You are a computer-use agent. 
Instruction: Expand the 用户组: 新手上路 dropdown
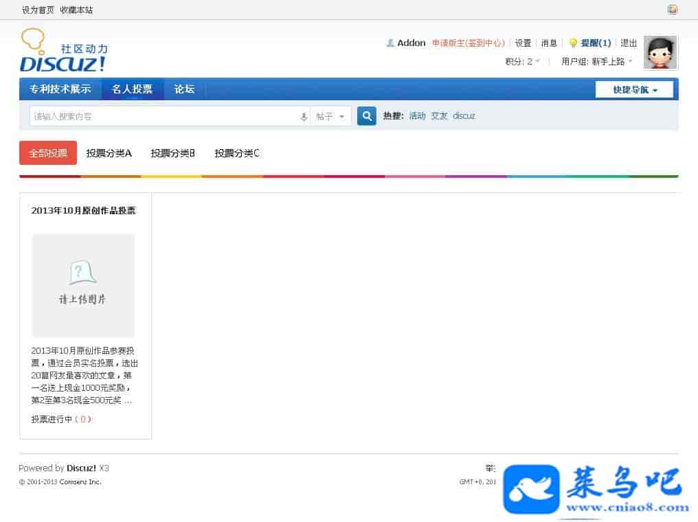(x=596, y=61)
